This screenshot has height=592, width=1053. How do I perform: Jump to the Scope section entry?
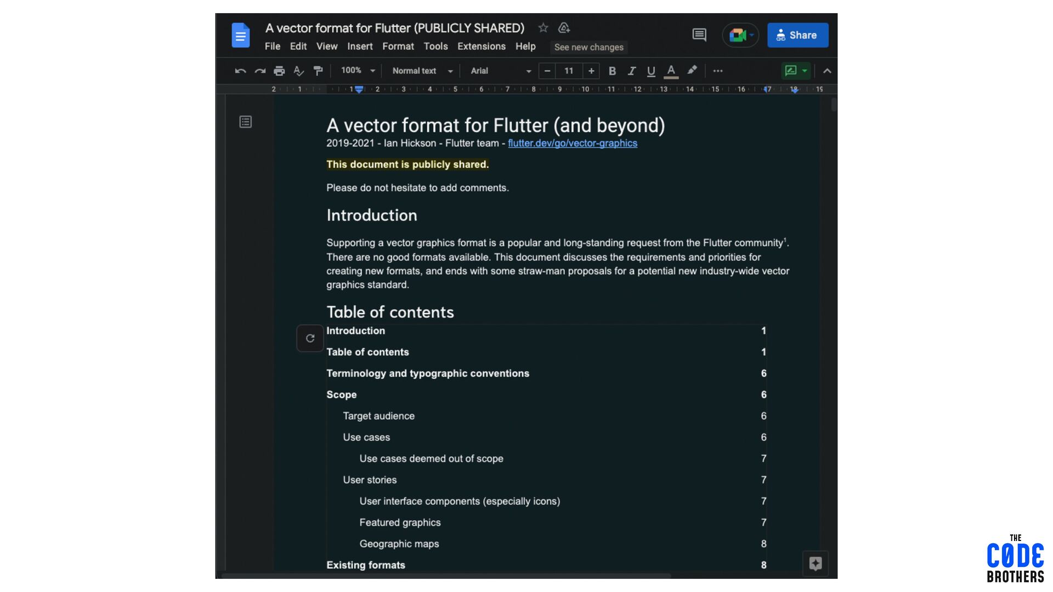click(341, 395)
